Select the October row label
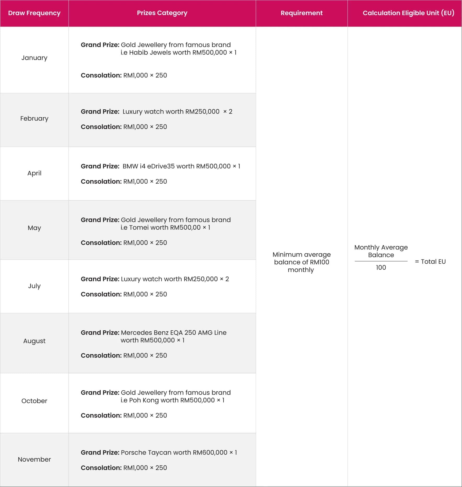Screen dimensions: 462x487 point(34,401)
